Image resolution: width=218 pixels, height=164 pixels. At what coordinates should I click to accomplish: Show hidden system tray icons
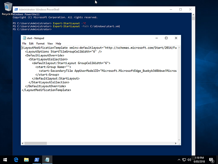pos(179,160)
